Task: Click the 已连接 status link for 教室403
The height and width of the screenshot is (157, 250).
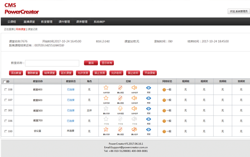Action: 71,89
